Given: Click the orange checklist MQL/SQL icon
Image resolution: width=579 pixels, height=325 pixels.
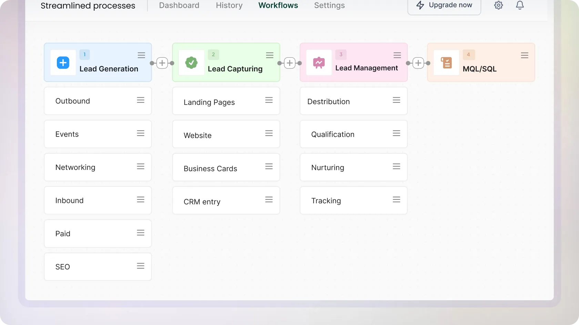Looking at the screenshot, I should 446,63.
